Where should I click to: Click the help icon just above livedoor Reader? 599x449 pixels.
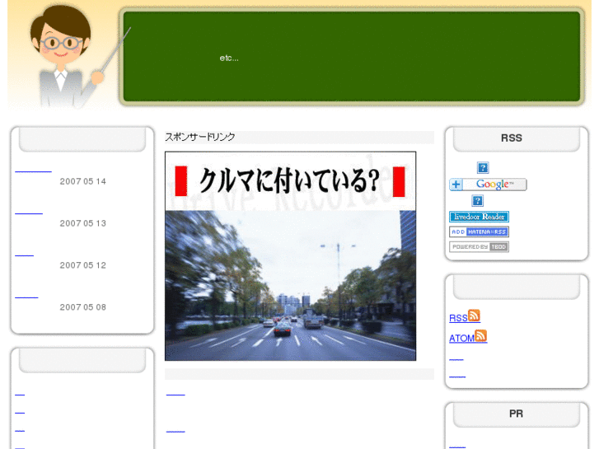point(478,201)
